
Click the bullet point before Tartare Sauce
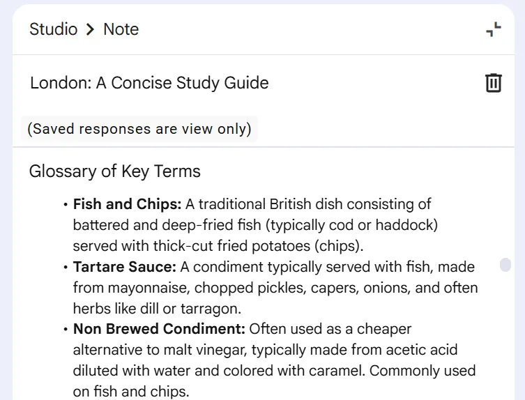click(66, 268)
